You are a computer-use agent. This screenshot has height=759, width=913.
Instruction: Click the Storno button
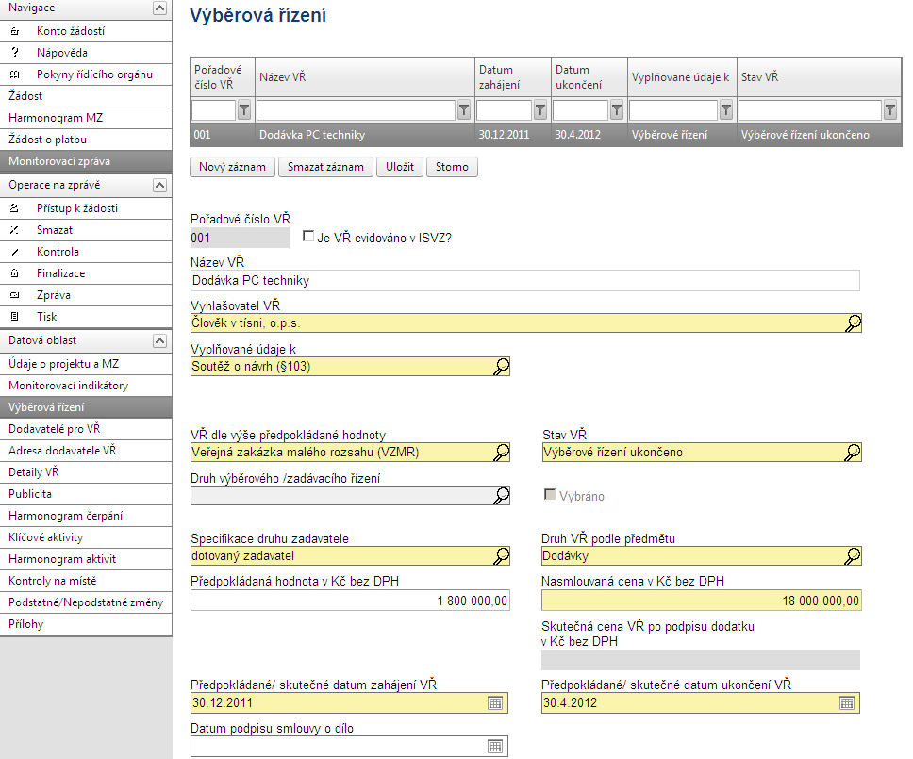tap(452, 167)
